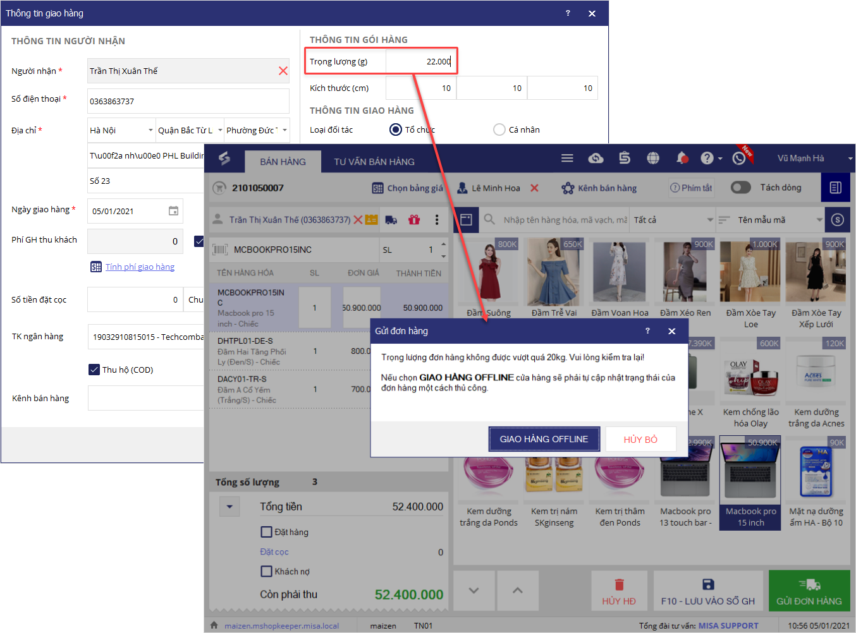Click the home icon in the status bar
This screenshot has height=633, width=856.
click(x=214, y=625)
